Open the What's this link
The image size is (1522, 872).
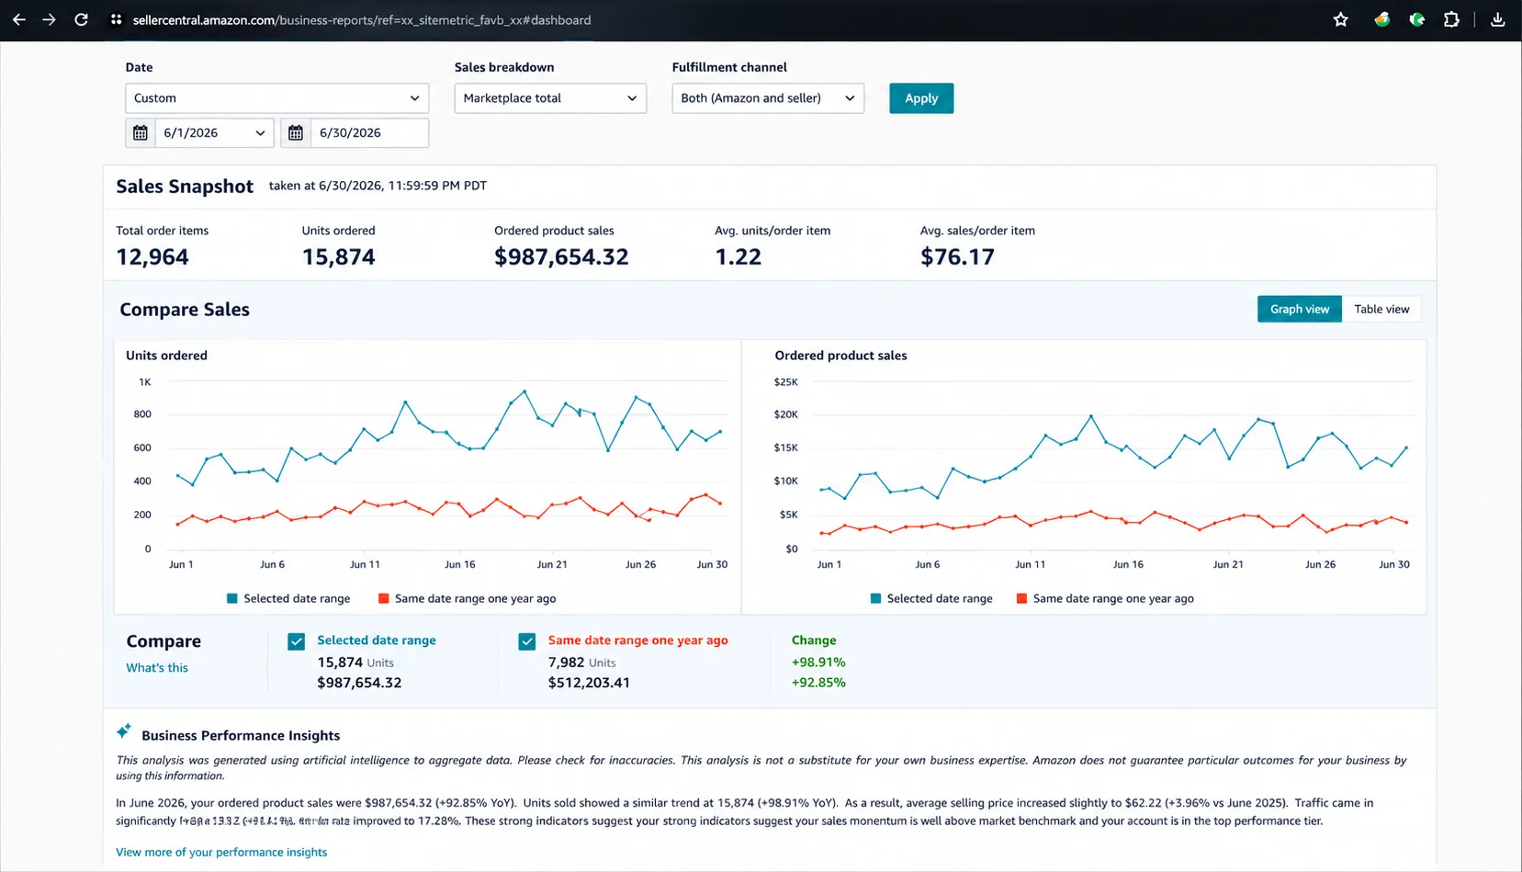157,668
